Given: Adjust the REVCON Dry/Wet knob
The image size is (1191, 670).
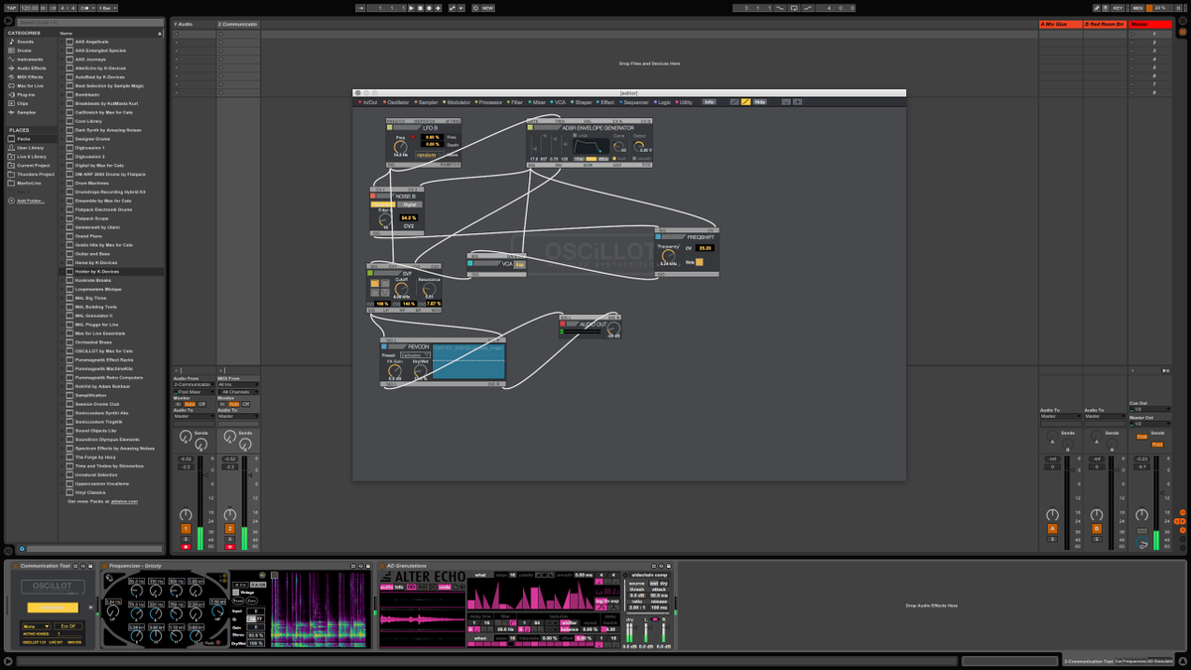Looking at the screenshot, I should pyautogui.click(x=420, y=371).
